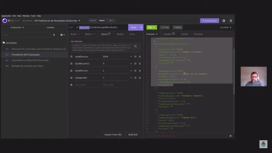Click the Insomnia purple logo icon

pos(5,21)
